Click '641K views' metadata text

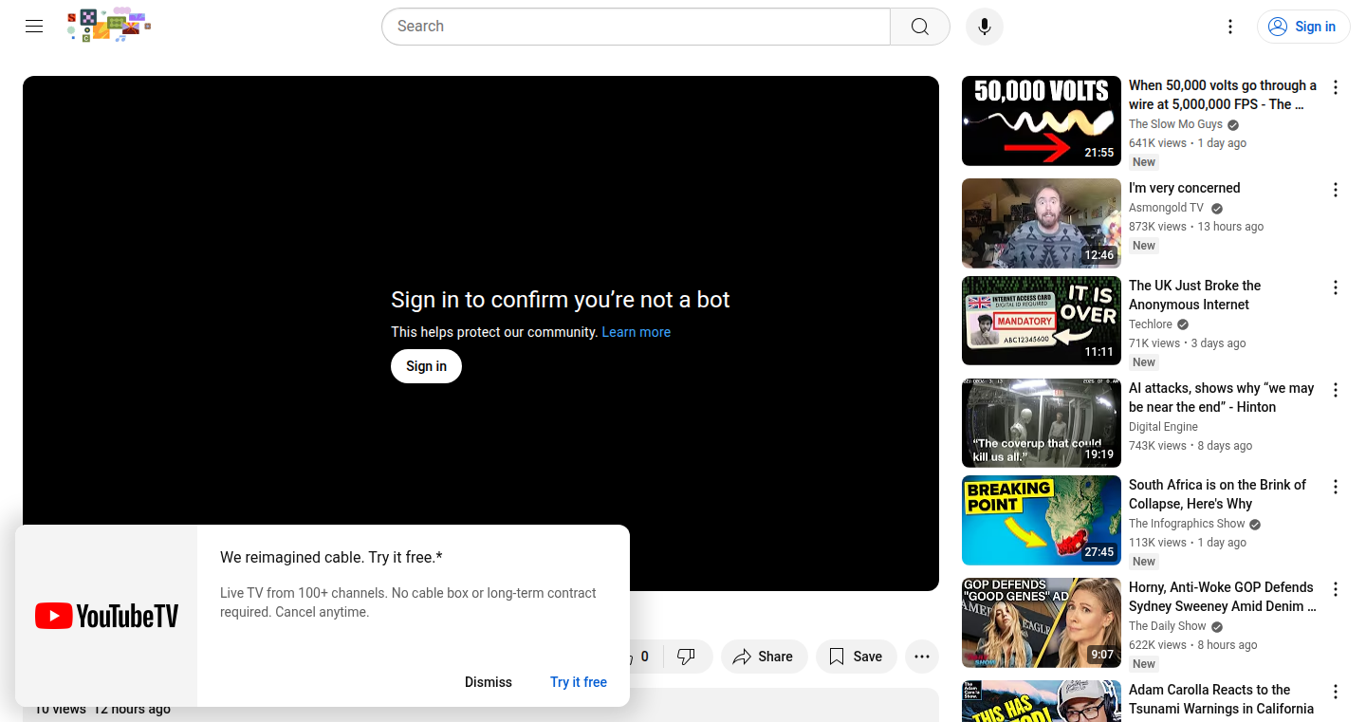click(1157, 143)
